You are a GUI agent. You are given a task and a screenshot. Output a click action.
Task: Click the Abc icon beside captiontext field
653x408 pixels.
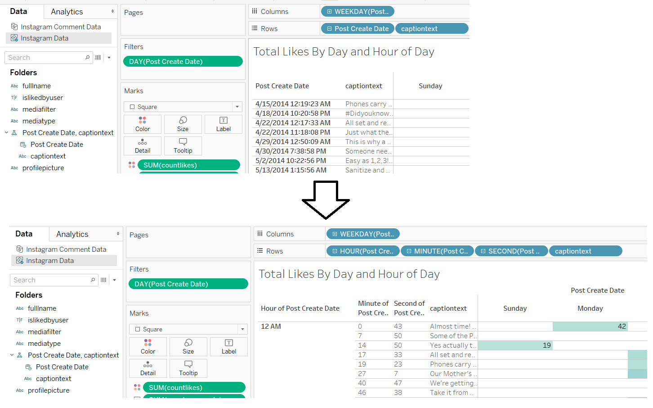point(22,156)
